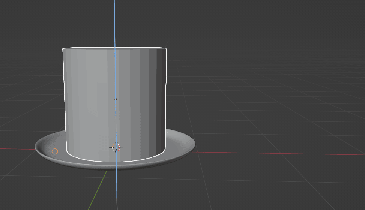365x210 pixels.
Task: Select the orange circle on the saucer
Action: [55, 151]
